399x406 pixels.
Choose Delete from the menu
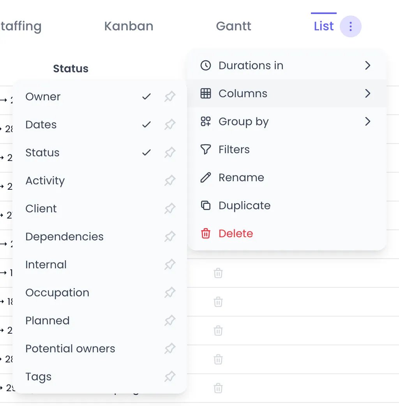pyautogui.click(x=287, y=233)
